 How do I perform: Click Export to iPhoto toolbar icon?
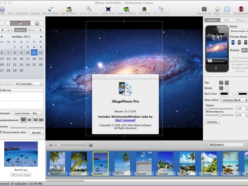126,9
